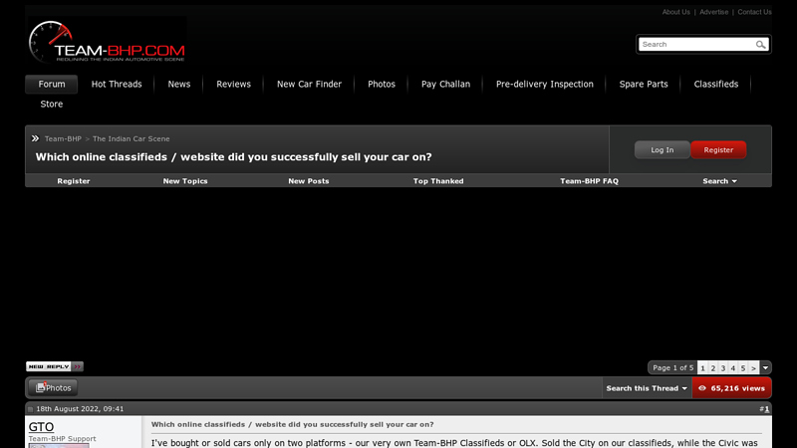Open New Car Finder
Screen dimensions: 797x448
(x=309, y=85)
